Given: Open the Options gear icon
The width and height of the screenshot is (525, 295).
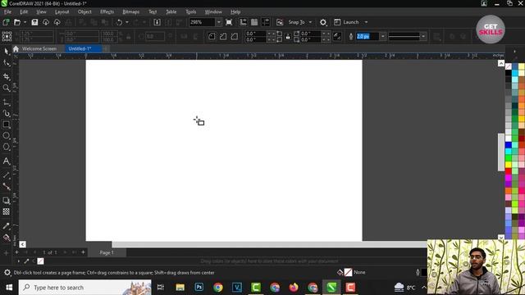Looking at the screenshot, I should pyautogui.click(x=323, y=22).
